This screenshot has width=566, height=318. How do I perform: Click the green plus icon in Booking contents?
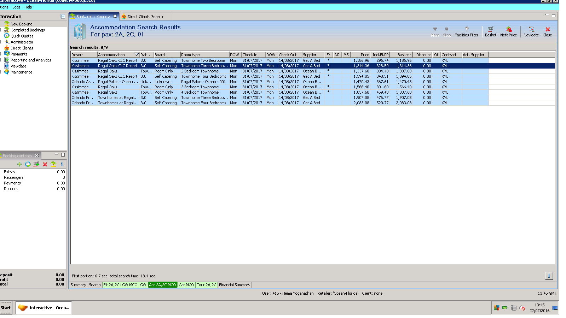point(19,164)
